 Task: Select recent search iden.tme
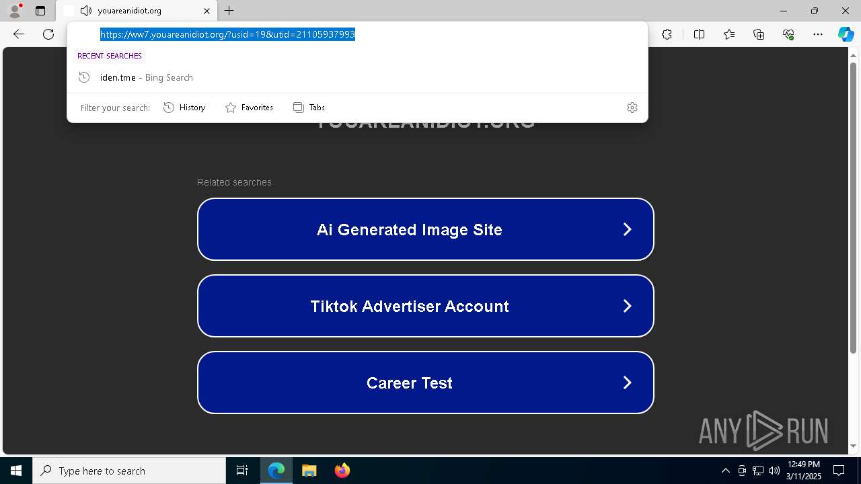click(x=357, y=77)
